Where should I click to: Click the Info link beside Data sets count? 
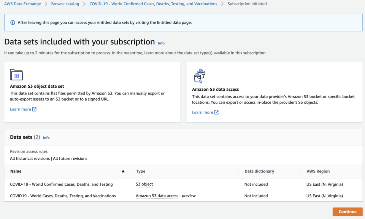[x=46, y=137]
